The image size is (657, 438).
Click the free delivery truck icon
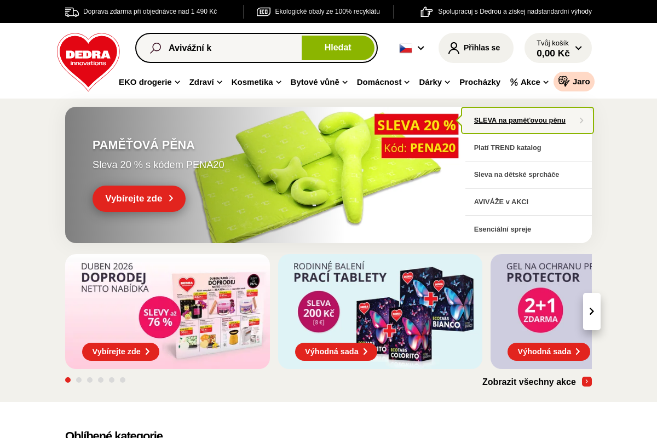(72, 11)
